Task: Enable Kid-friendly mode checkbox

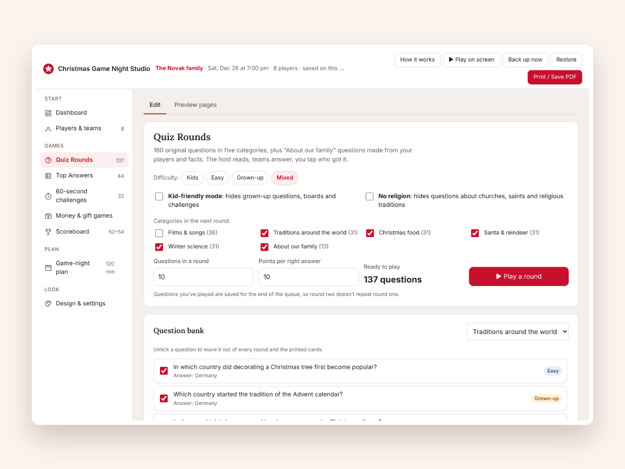Action: [159, 196]
